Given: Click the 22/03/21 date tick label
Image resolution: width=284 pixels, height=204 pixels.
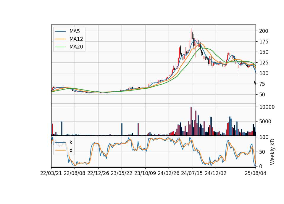Looking at the screenshot, I should 51,174.
